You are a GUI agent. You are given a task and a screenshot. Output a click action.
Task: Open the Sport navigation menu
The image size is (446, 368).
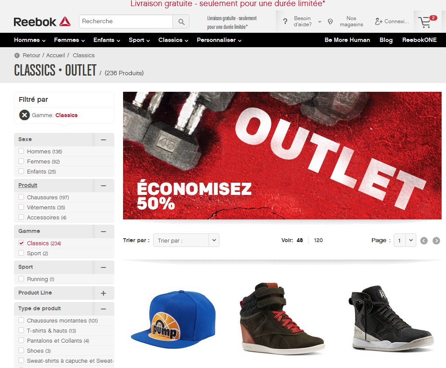(x=139, y=40)
